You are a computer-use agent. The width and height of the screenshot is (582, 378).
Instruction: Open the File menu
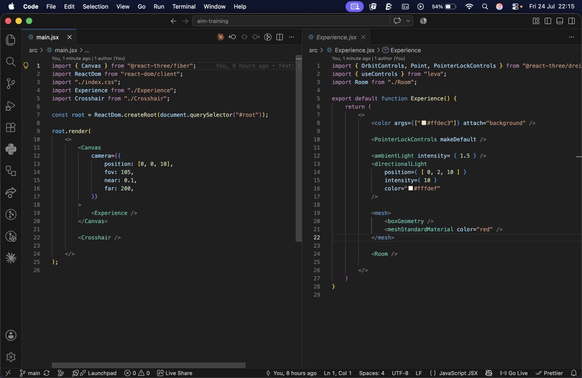[x=51, y=6]
